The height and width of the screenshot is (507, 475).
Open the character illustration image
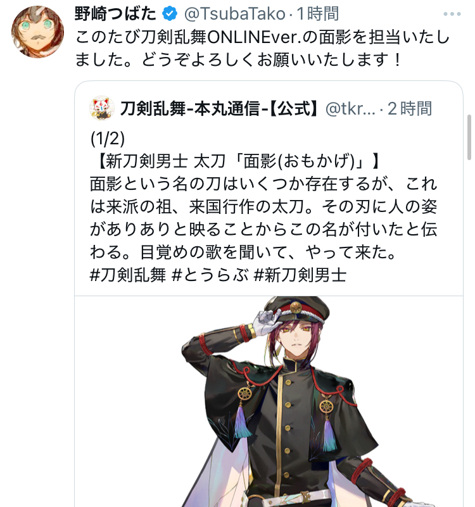[269, 401]
